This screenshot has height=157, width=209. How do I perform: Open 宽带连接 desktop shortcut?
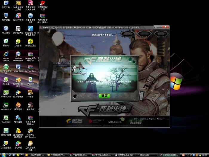pyautogui.click(x=18, y=119)
